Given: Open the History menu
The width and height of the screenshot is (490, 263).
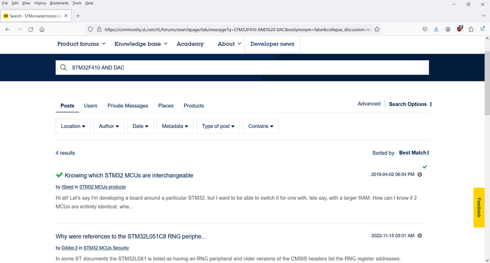Looking at the screenshot, I should pyautogui.click(x=40, y=3).
